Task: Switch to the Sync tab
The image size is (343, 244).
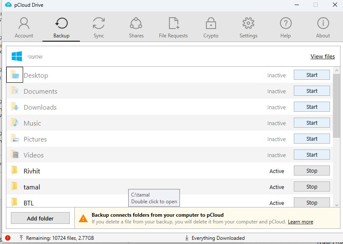Action: point(99,28)
